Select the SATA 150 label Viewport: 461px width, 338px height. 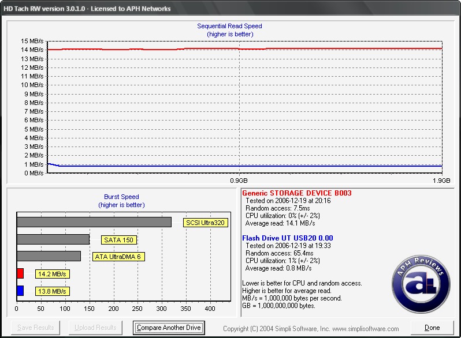click(x=120, y=239)
